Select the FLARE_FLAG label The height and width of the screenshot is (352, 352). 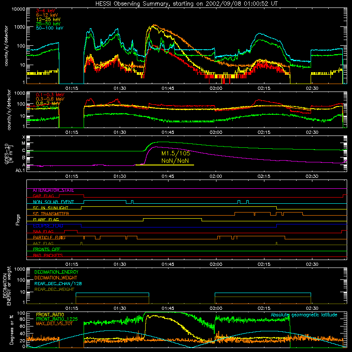[46, 220]
